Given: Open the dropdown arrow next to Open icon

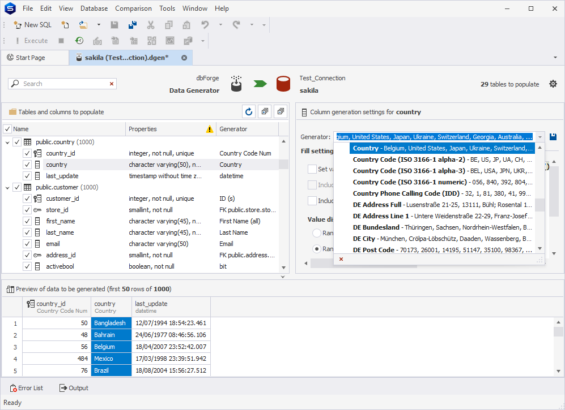Looking at the screenshot, I should [x=99, y=25].
